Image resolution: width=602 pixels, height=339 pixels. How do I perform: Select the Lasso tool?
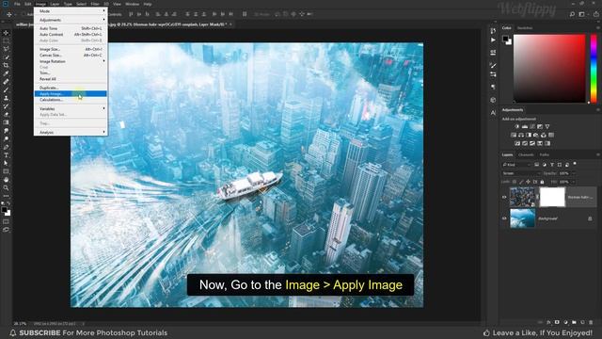tap(6, 49)
